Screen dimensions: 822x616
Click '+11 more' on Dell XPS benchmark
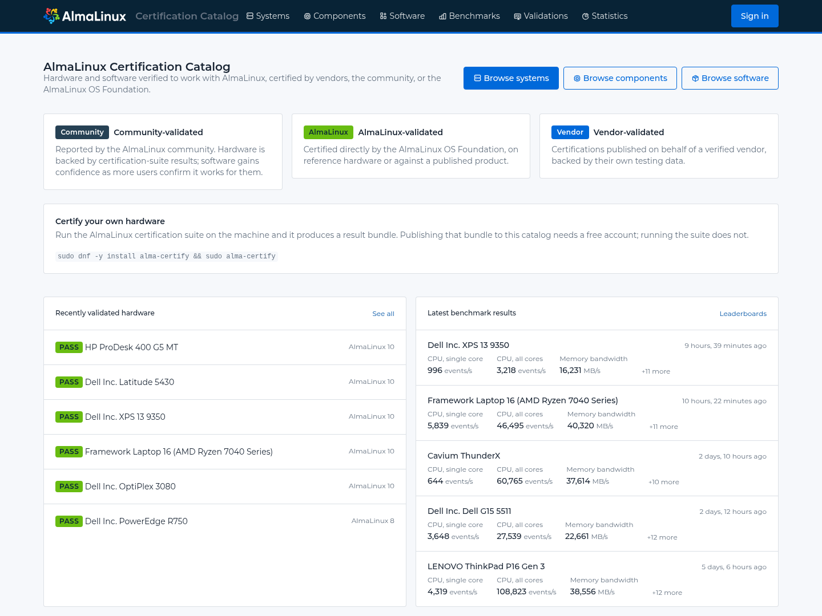656,371
